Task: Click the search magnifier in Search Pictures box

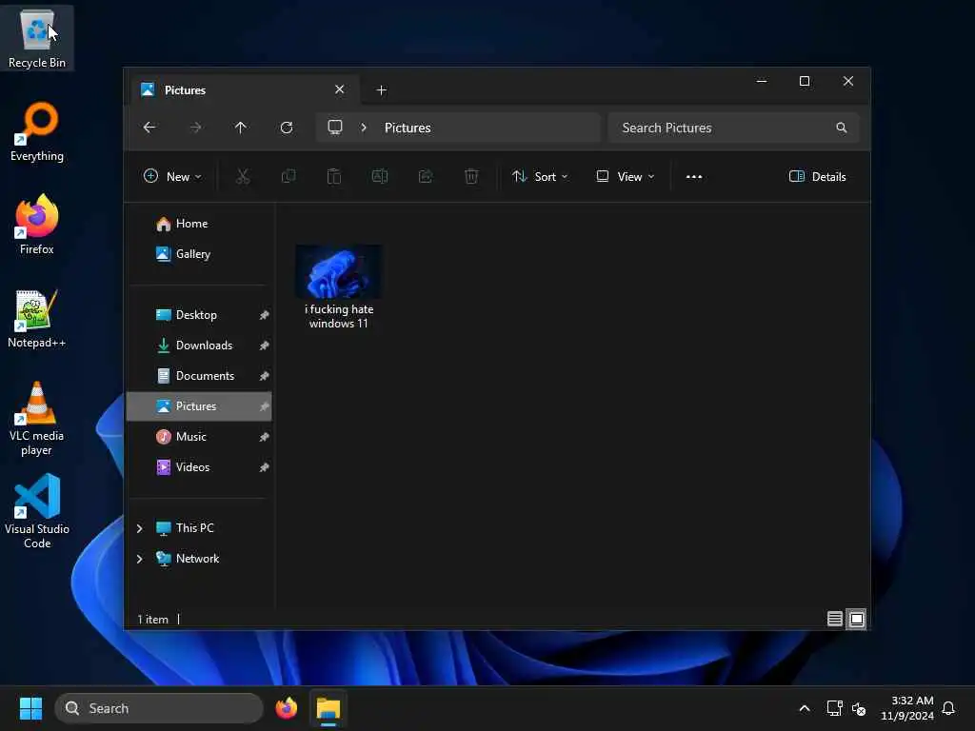Action: click(842, 128)
